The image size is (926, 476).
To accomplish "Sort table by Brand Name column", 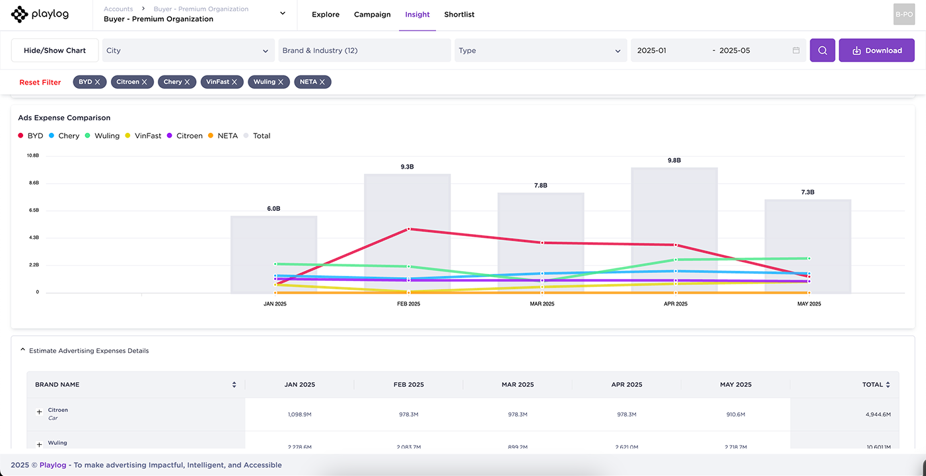I will pyautogui.click(x=234, y=385).
